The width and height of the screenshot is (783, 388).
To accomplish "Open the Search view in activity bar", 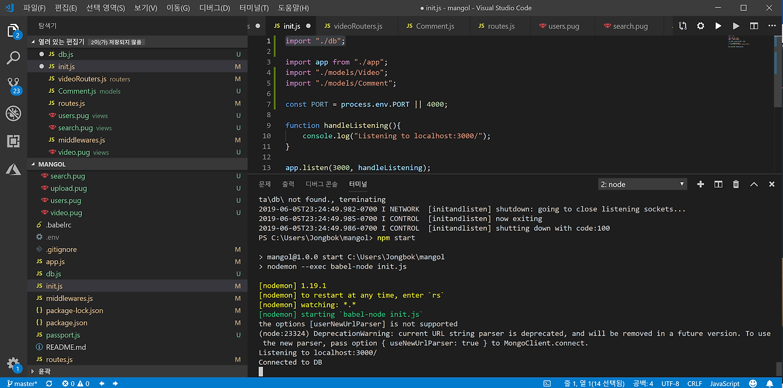I will (x=13, y=58).
